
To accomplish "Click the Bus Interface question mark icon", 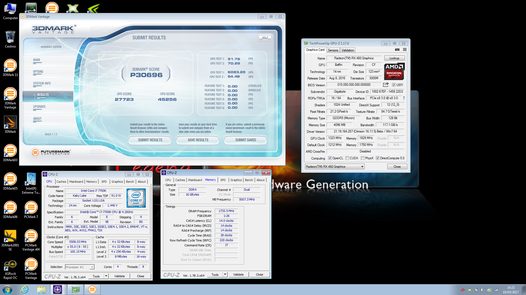I will tap(404, 98).
